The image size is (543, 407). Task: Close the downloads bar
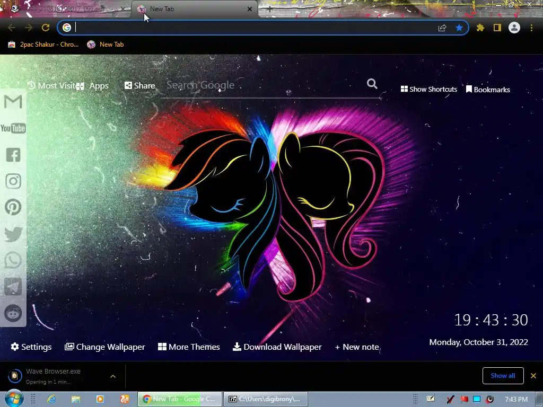[x=533, y=376]
